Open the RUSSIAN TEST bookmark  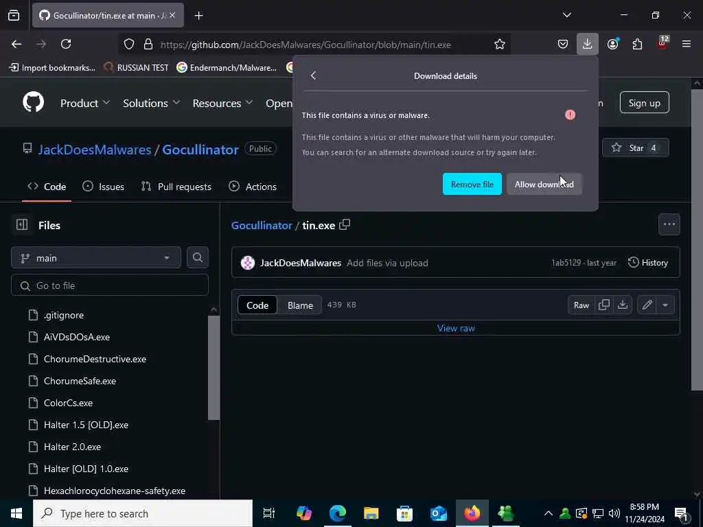(136, 68)
